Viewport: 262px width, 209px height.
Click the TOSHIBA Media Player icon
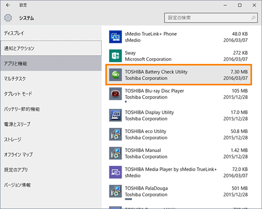115,172
